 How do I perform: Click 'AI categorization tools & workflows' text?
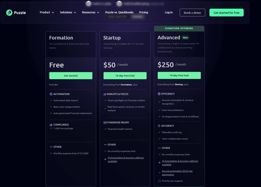[x=180, y=117]
